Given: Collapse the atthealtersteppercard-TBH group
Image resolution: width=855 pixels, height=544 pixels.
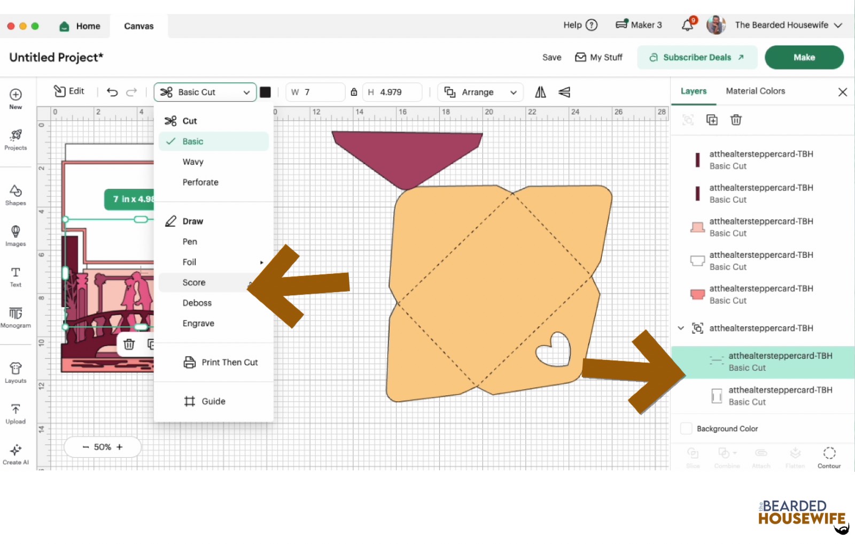Looking at the screenshot, I should pyautogui.click(x=681, y=328).
